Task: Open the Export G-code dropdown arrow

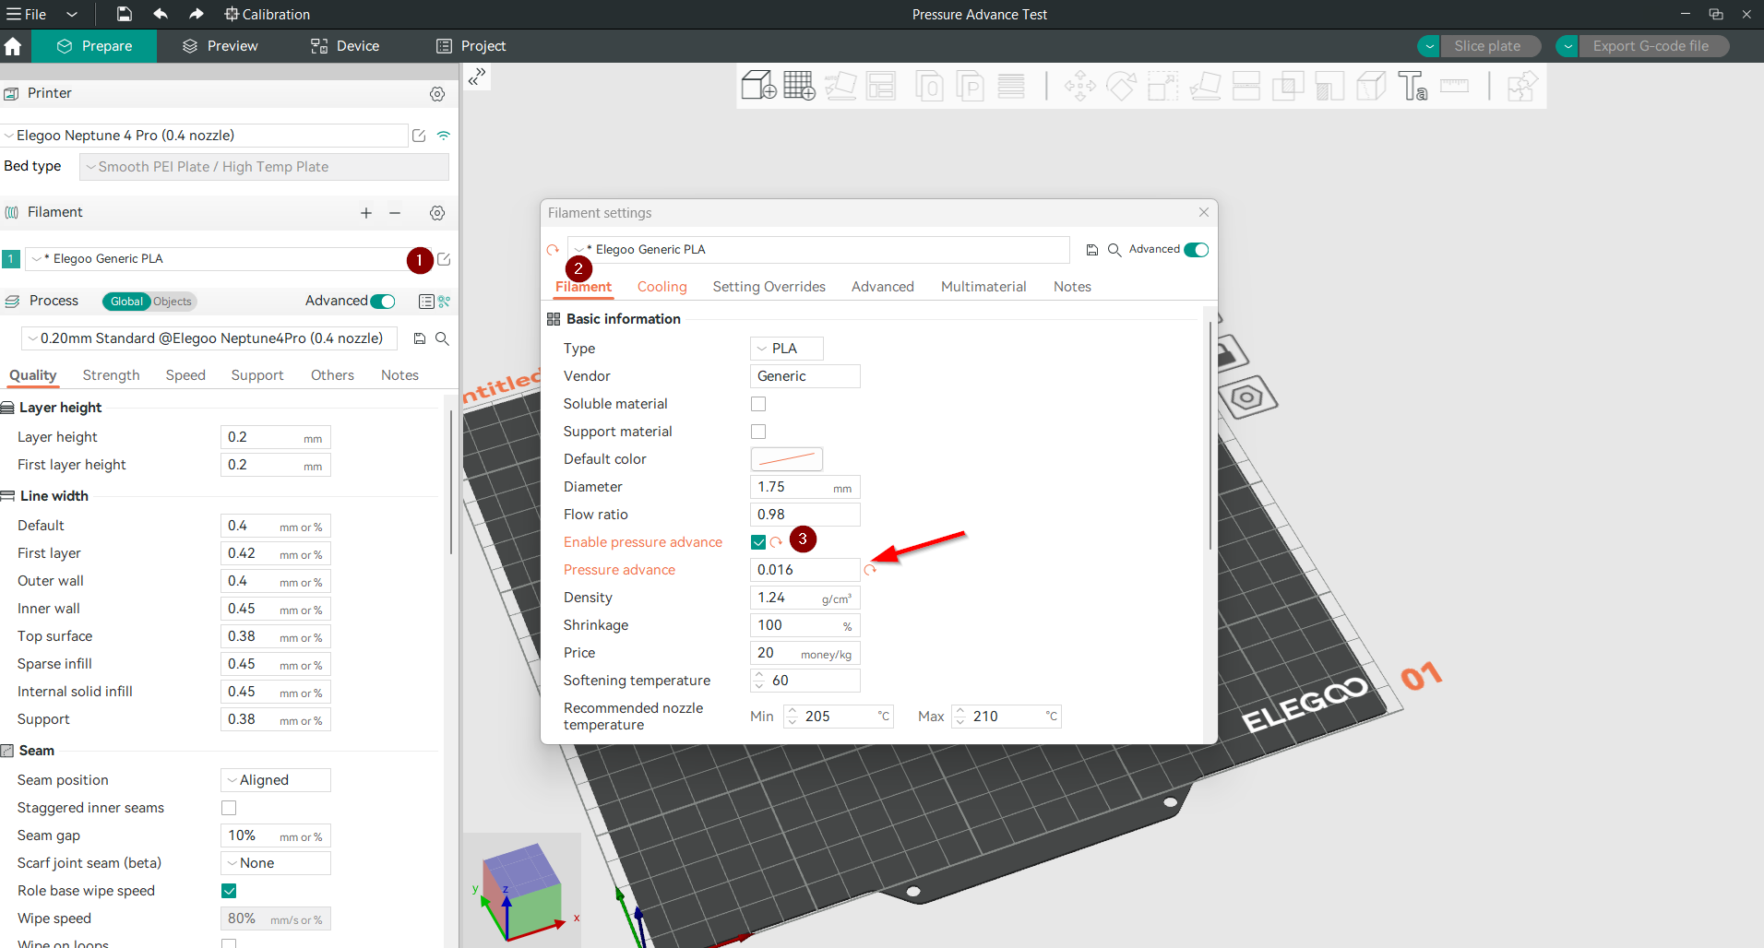Action: click(1567, 46)
